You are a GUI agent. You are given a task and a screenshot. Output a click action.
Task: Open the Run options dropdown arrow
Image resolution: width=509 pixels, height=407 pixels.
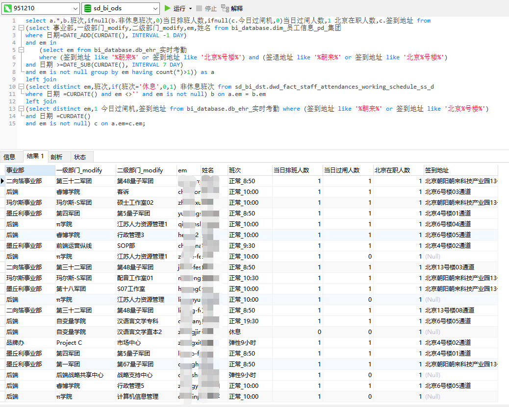[x=191, y=8]
